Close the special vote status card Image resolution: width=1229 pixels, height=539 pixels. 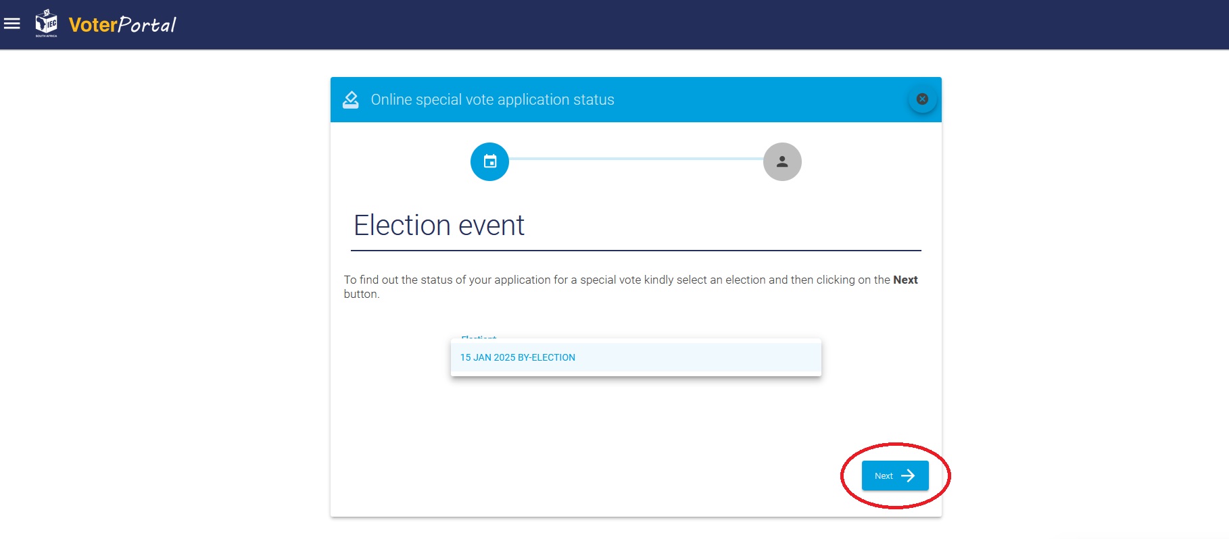pyautogui.click(x=922, y=99)
